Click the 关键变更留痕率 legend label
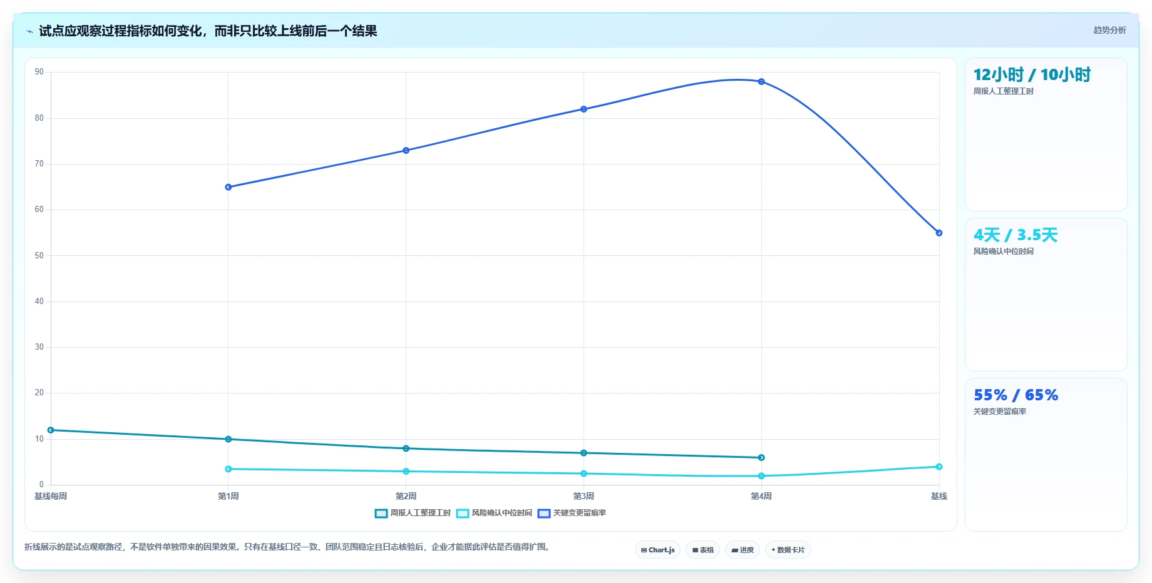The width and height of the screenshot is (1152, 583). (579, 513)
